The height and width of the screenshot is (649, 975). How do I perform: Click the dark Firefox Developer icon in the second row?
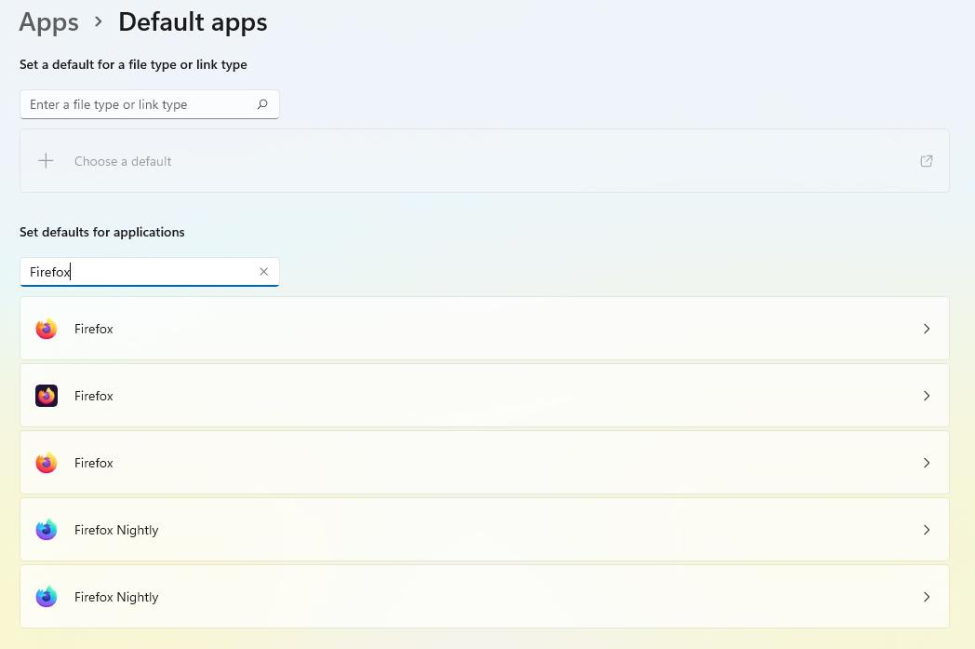click(x=47, y=396)
